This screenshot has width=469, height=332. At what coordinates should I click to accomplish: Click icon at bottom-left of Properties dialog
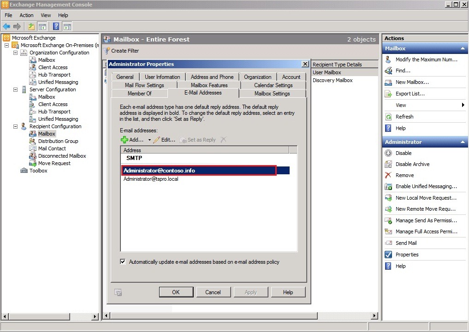pyautogui.click(x=118, y=292)
